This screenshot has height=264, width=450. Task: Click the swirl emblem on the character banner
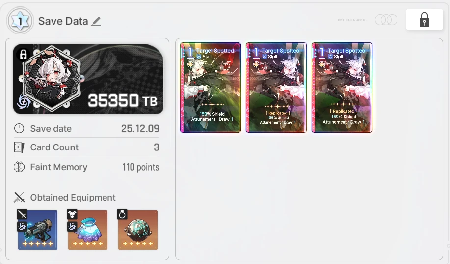click(x=23, y=101)
